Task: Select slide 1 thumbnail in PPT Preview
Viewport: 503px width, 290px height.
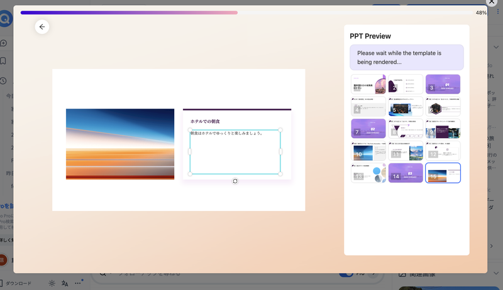Action: [x=368, y=84]
